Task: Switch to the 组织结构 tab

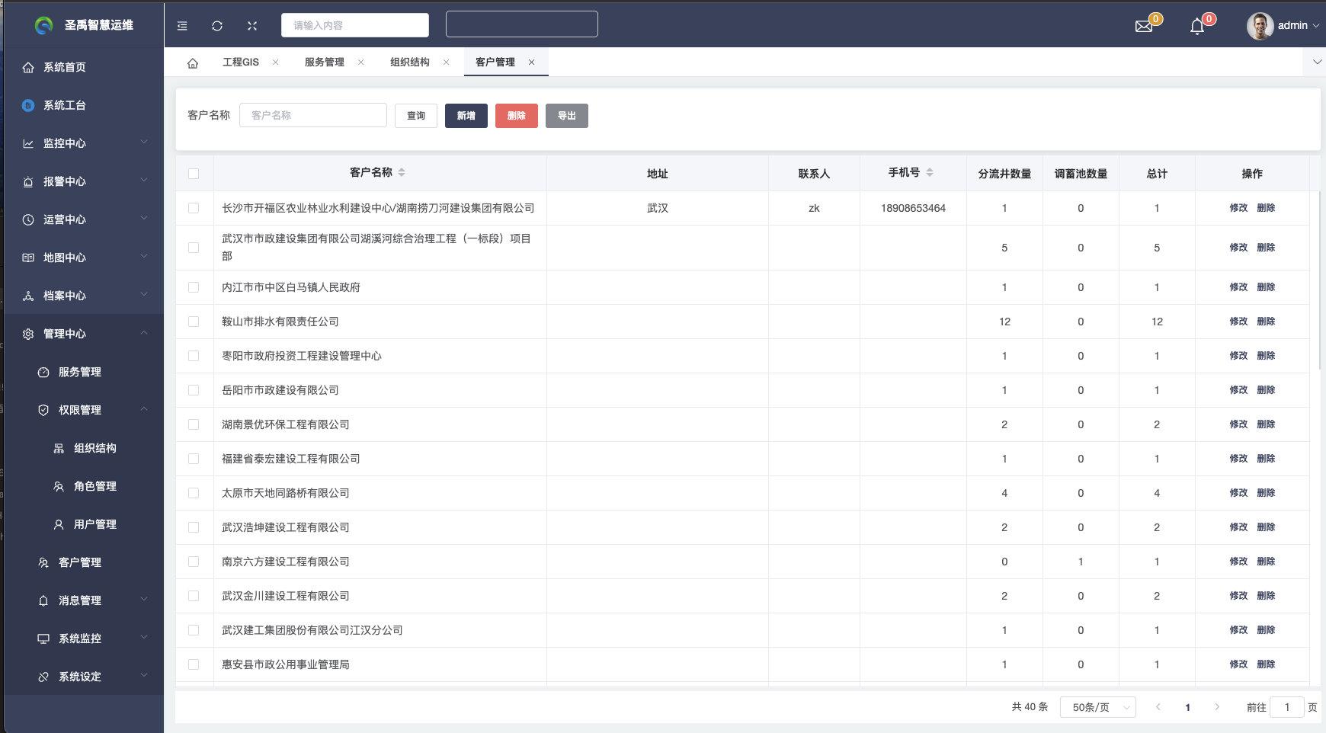Action: click(410, 62)
